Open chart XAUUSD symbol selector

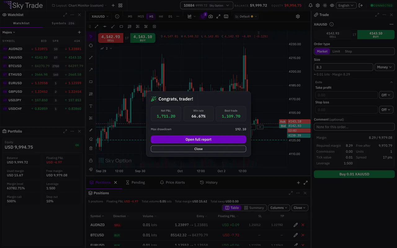[x=100, y=16]
